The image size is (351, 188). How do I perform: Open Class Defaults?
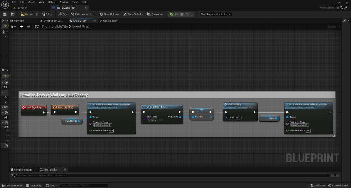pyautogui.click(x=133, y=14)
